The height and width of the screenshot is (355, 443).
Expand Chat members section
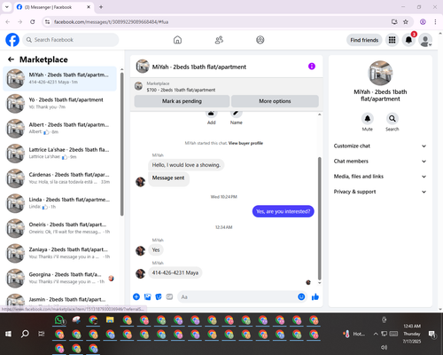click(x=380, y=162)
